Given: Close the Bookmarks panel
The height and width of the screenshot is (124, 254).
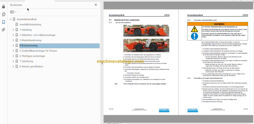Looking at the screenshot, I should click(x=96, y=5).
